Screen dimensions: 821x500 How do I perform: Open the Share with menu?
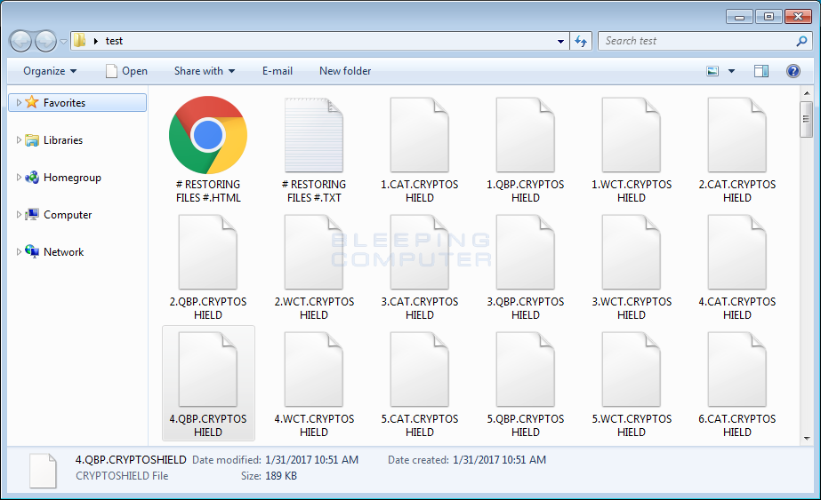tap(205, 71)
